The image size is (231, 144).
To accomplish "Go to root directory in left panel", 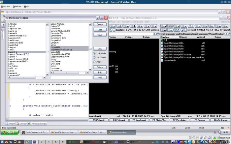I will tap(111, 30).
